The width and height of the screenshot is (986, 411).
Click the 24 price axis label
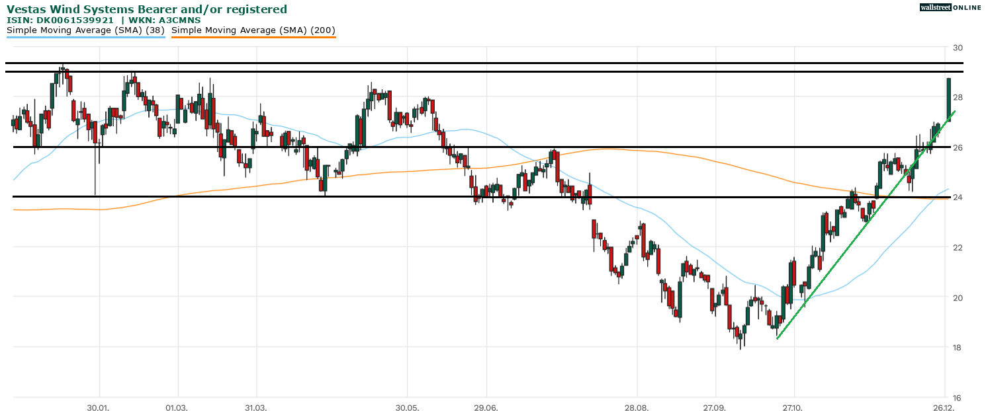click(x=958, y=198)
